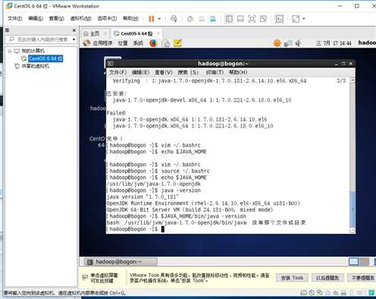The width and height of the screenshot is (376, 299).
Task: Open terminal 帮助(H) menu
Action: pyautogui.click(x=238, y=72)
